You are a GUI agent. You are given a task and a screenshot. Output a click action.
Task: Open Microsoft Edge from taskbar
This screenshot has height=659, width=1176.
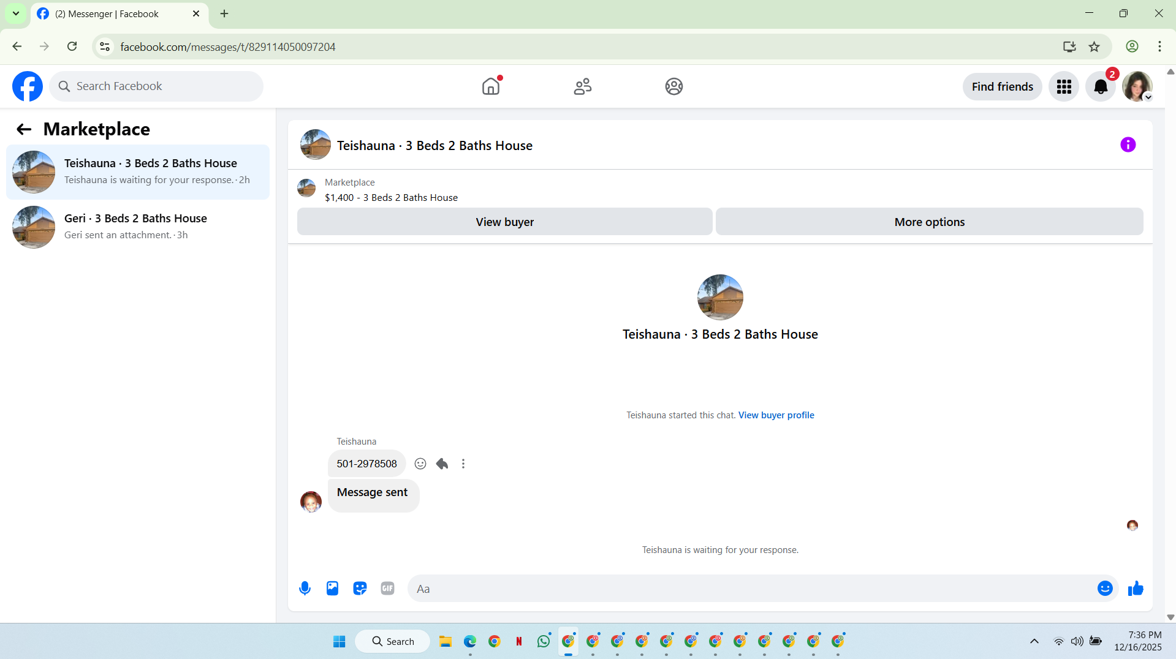[x=470, y=641]
